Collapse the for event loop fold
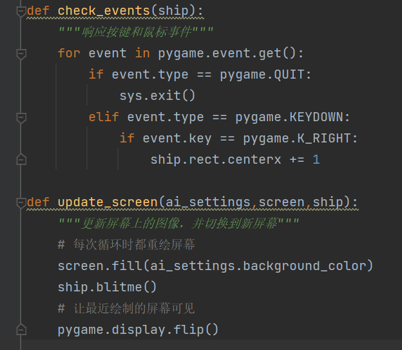 click(21, 53)
